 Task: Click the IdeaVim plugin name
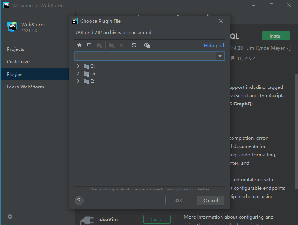(x=108, y=219)
